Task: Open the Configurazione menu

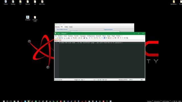Action: pyautogui.click(x=91, y=36)
